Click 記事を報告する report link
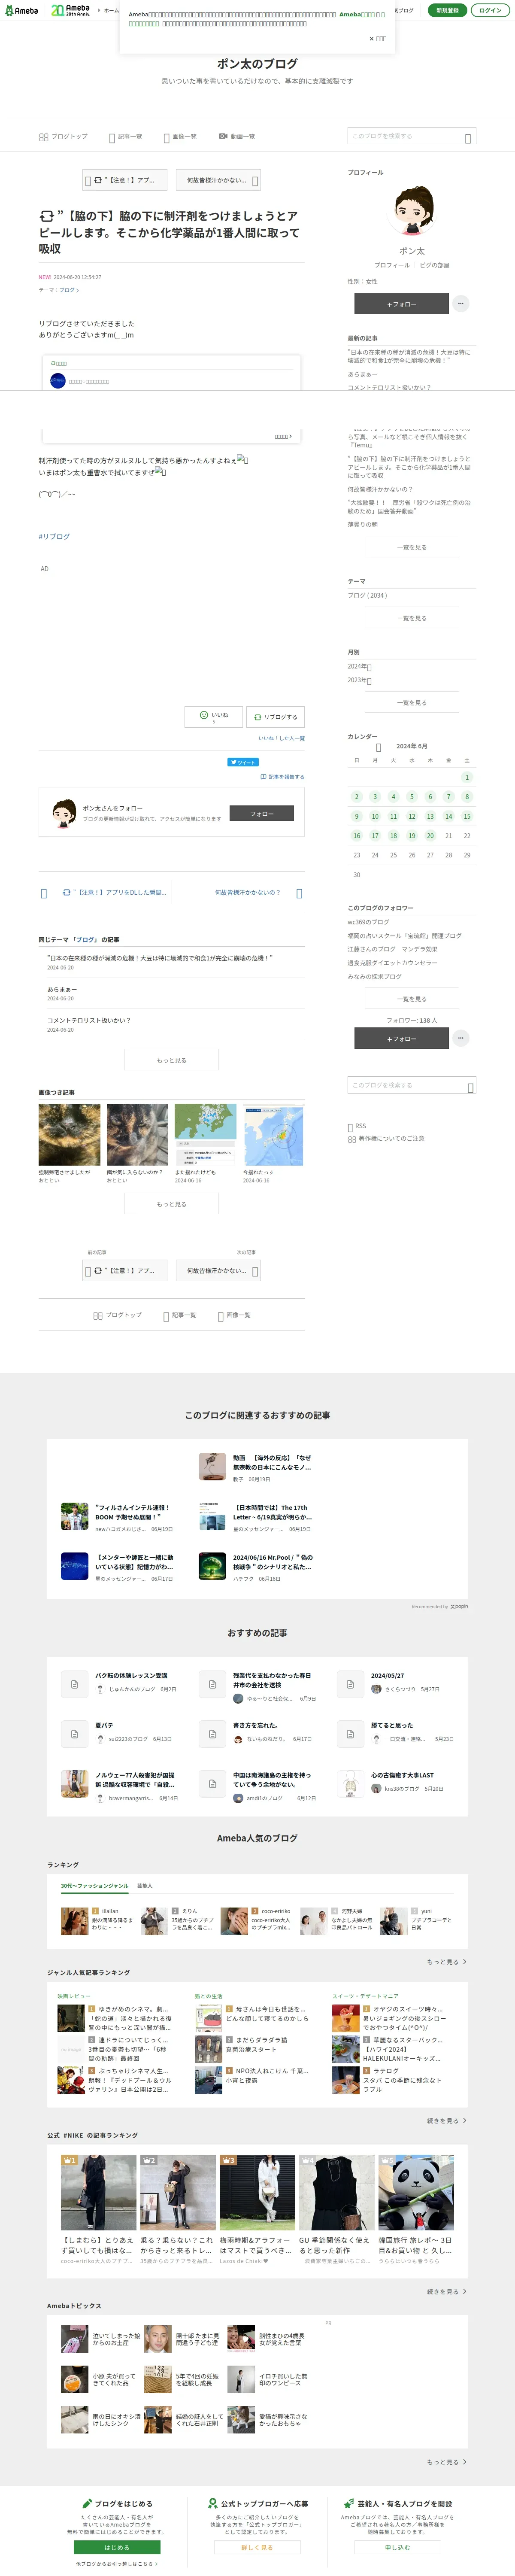 click(x=282, y=777)
